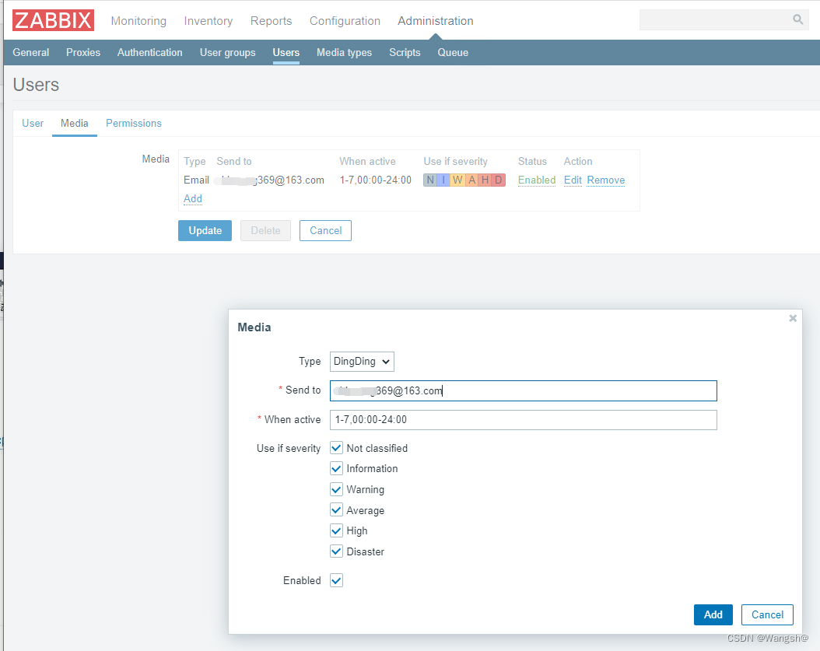Switch to the Media types tab

pyautogui.click(x=344, y=52)
